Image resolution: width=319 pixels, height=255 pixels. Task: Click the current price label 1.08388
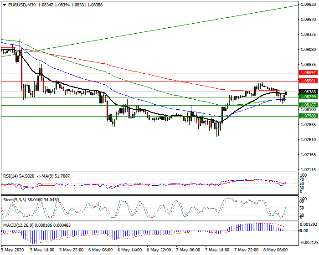(308, 92)
